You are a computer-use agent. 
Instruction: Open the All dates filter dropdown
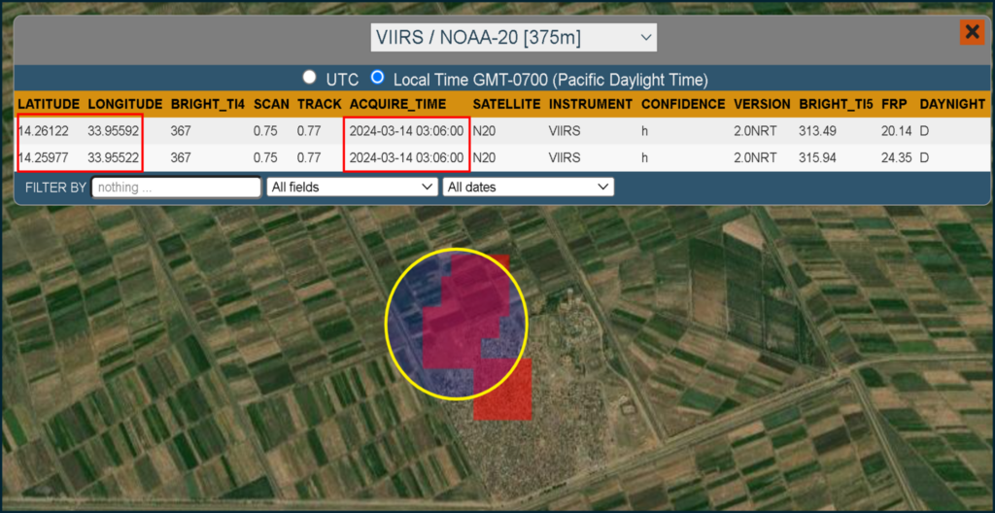[528, 188]
